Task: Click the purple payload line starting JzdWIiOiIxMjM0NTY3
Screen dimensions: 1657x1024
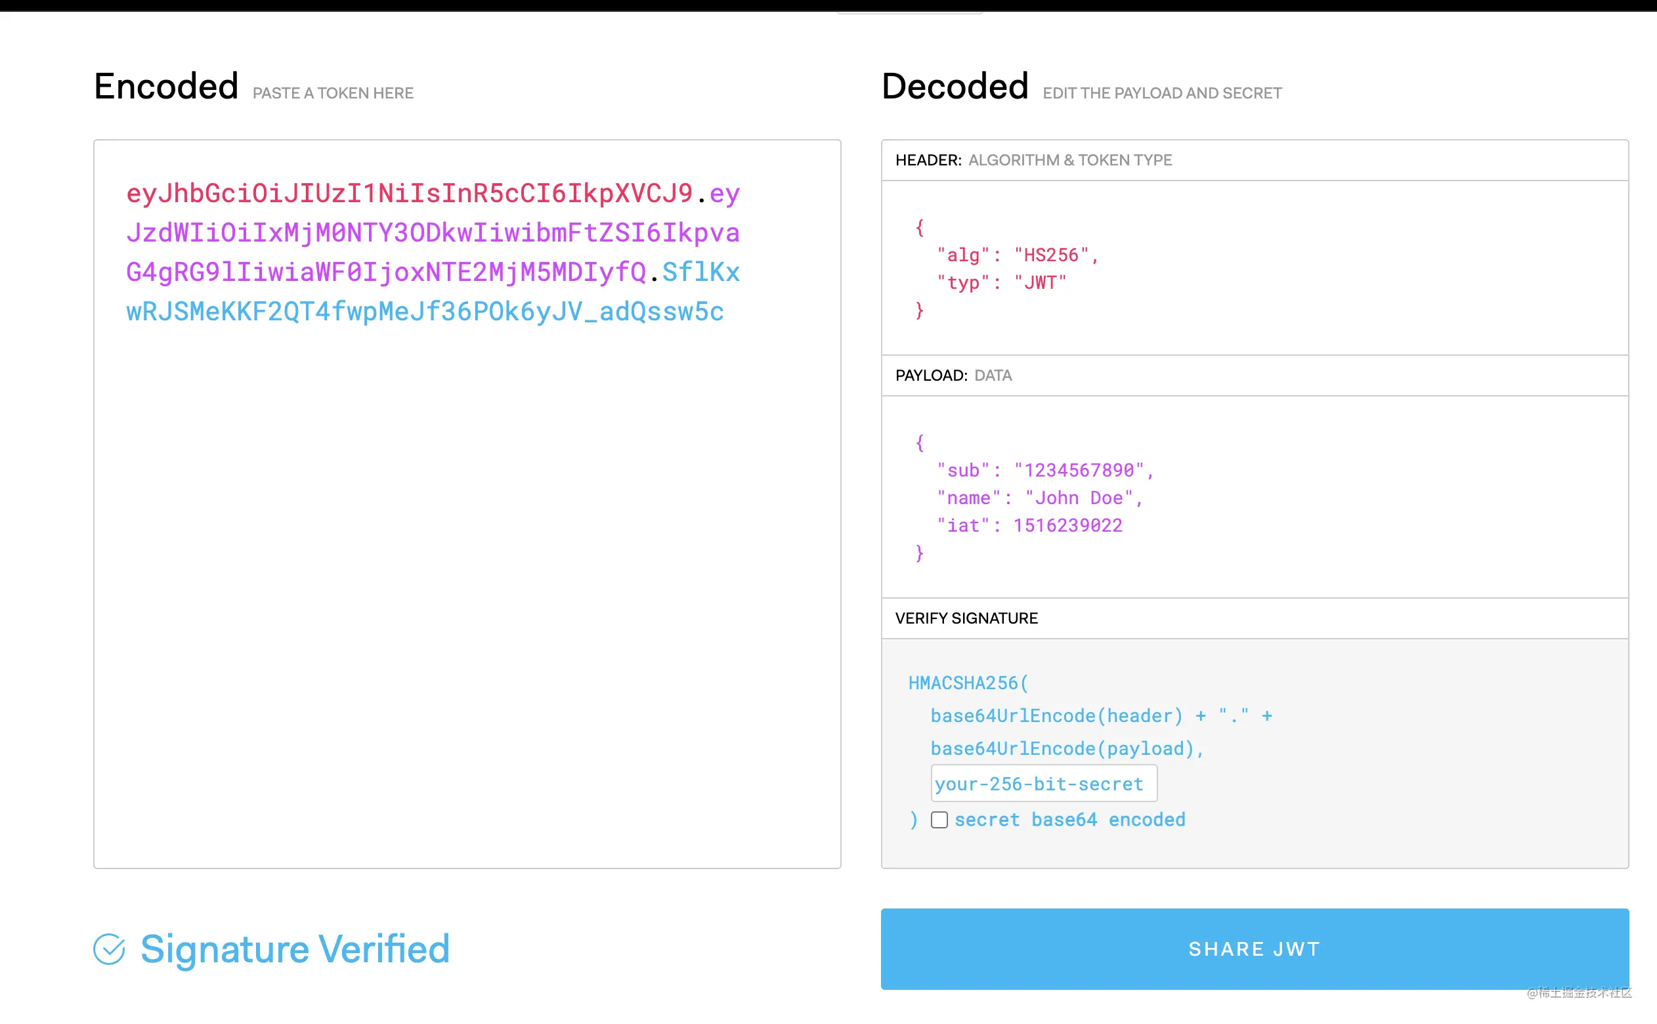Action: click(433, 232)
